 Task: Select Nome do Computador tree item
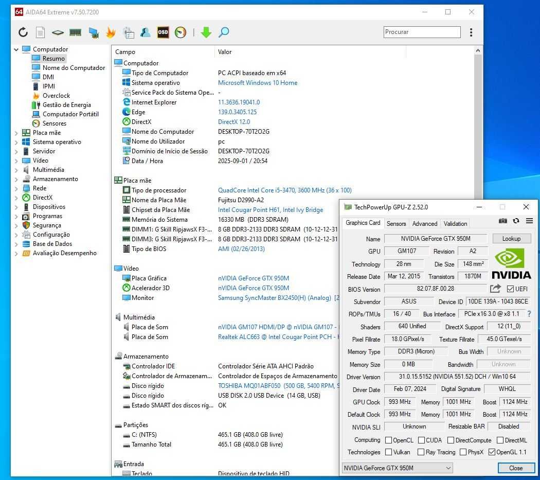point(74,67)
